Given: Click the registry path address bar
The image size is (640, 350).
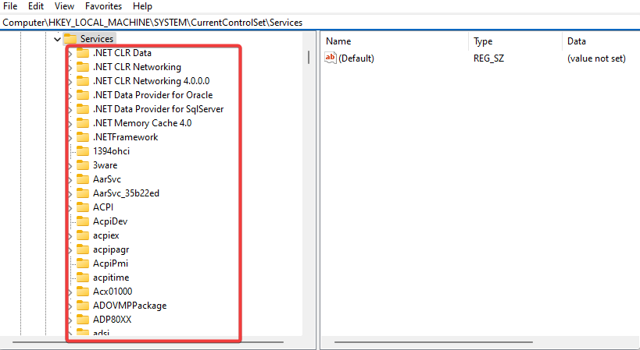Looking at the screenshot, I should click(320, 23).
